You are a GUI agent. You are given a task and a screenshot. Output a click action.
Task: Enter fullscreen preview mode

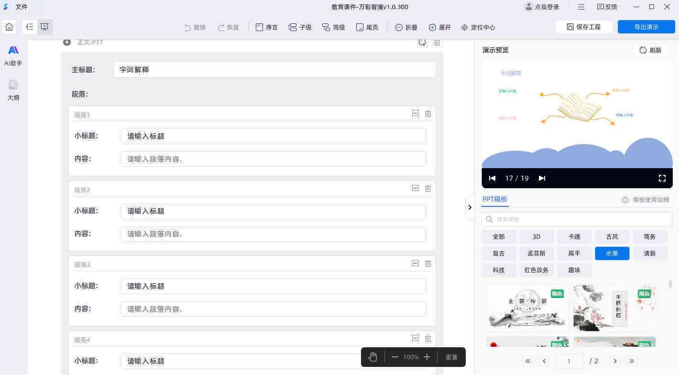coord(662,178)
